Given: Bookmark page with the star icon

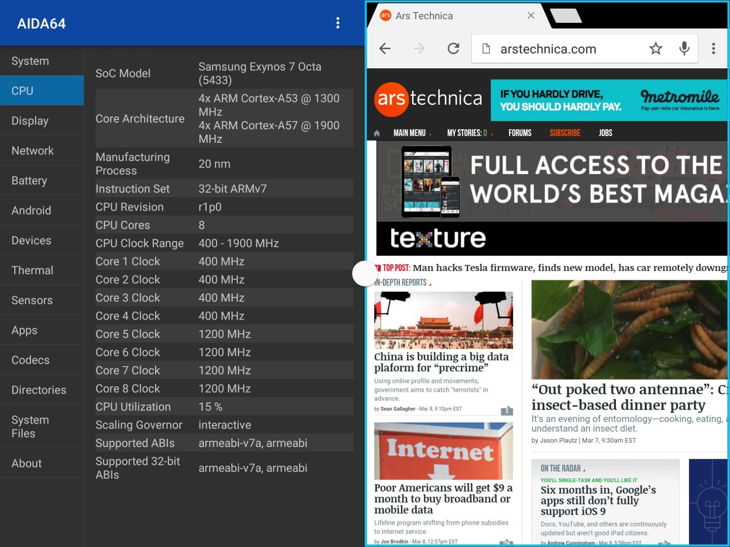Looking at the screenshot, I should click(655, 49).
